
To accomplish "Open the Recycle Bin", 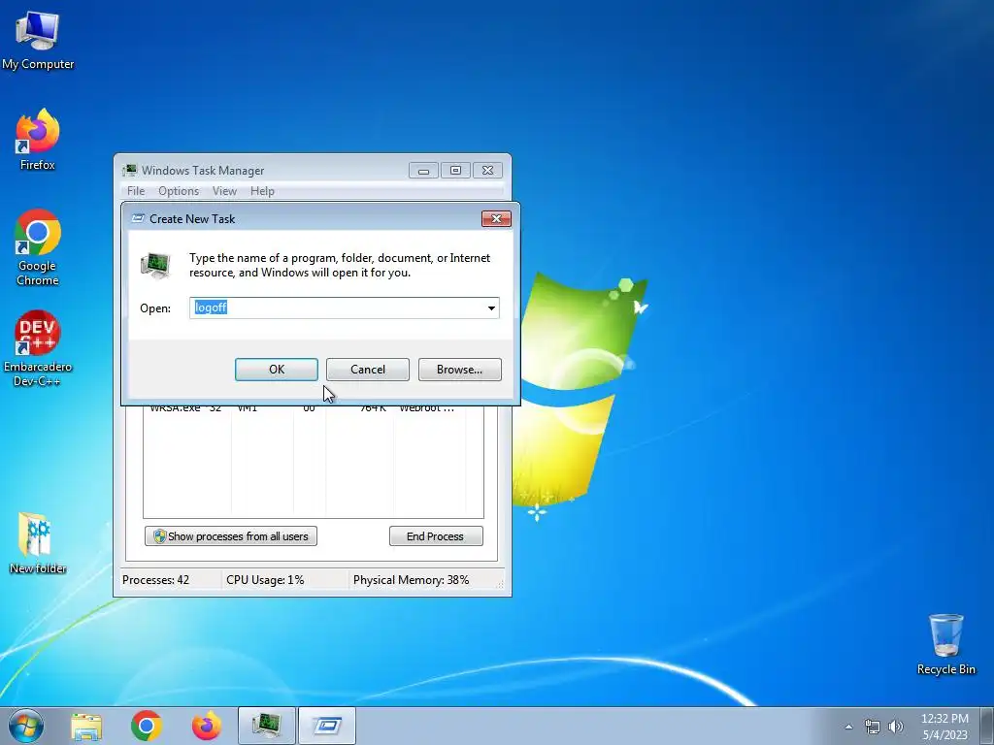I will (x=945, y=644).
